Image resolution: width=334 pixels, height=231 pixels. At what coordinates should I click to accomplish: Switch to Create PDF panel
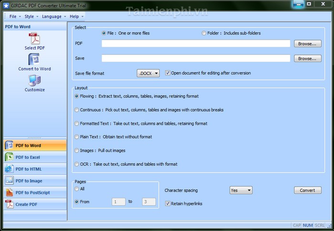[35, 204]
